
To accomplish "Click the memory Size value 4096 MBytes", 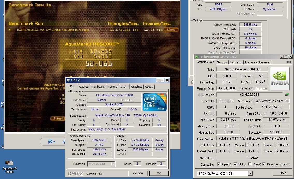I will (218, 9).
